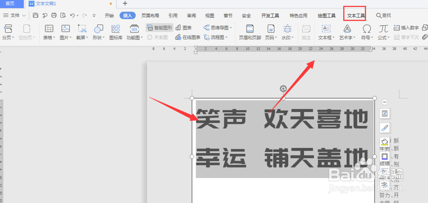Click the Print icon in quick access toolbar

[x=54, y=15]
